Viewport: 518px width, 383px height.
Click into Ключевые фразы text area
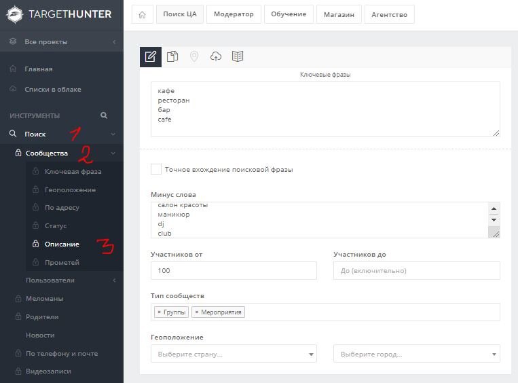click(325, 109)
